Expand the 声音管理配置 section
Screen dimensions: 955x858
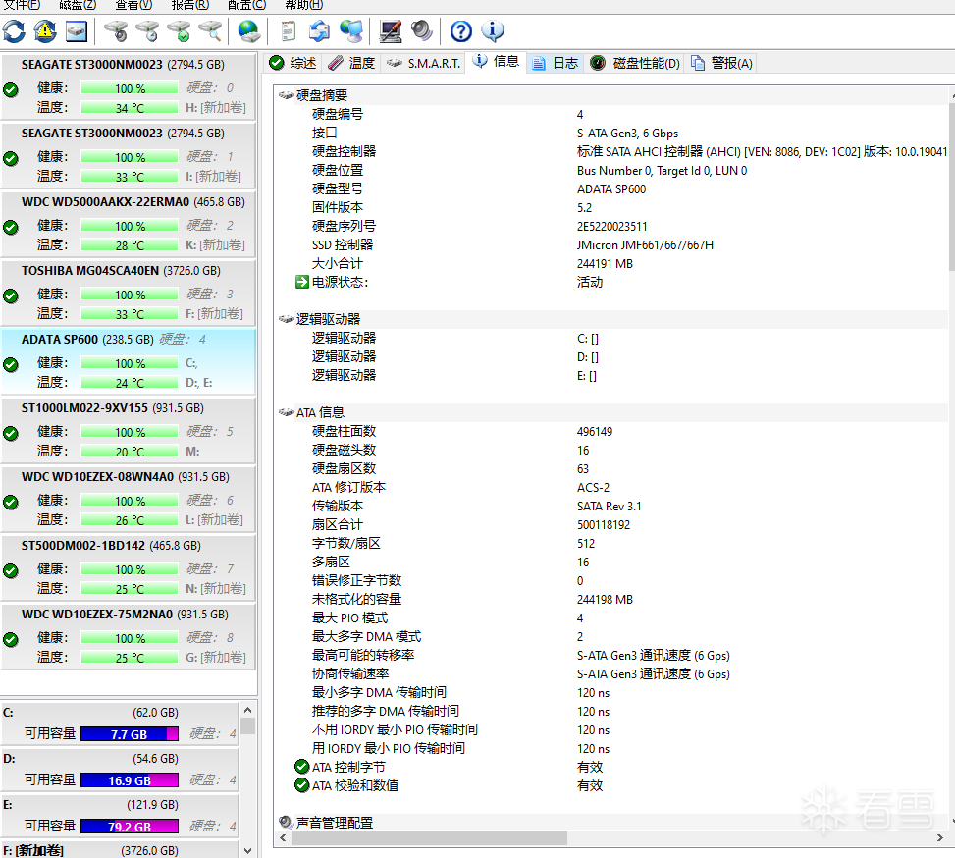(x=287, y=823)
